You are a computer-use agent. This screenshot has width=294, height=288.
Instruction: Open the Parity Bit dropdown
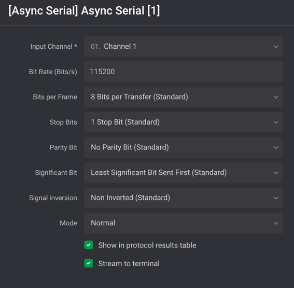tap(184, 147)
